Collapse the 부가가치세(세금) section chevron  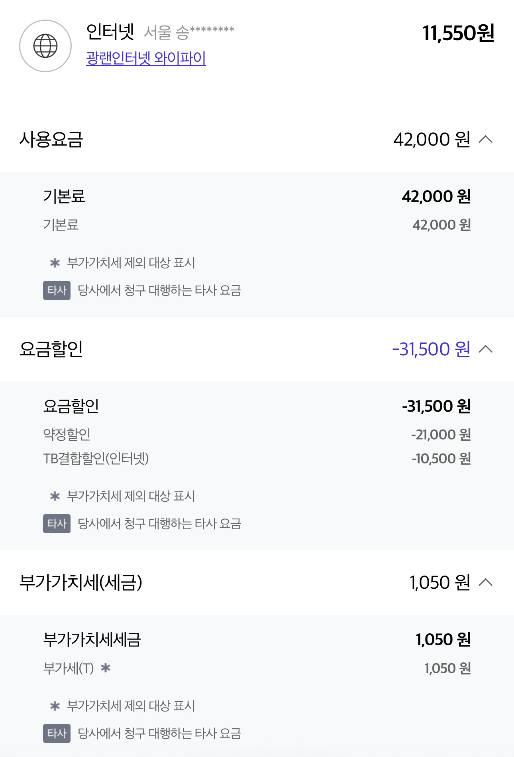pyautogui.click(x=486, y=583)
